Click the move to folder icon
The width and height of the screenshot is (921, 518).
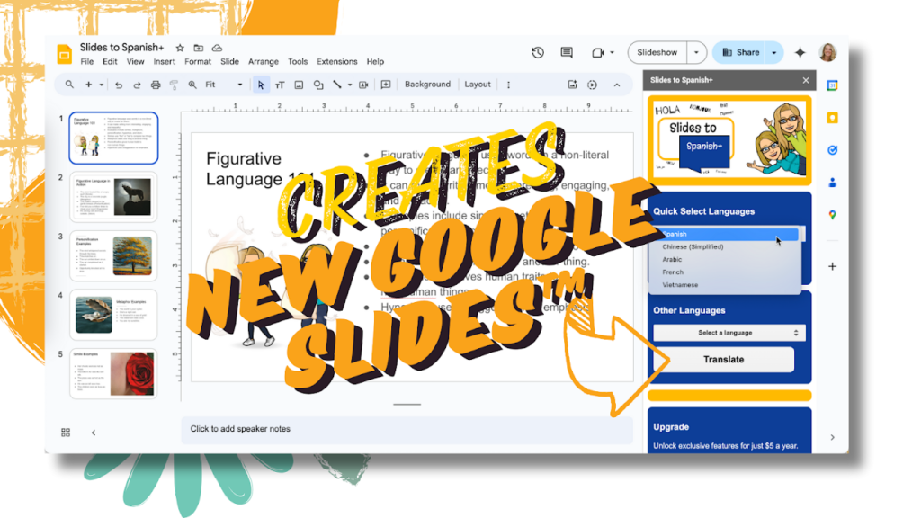tap(199, 48)
